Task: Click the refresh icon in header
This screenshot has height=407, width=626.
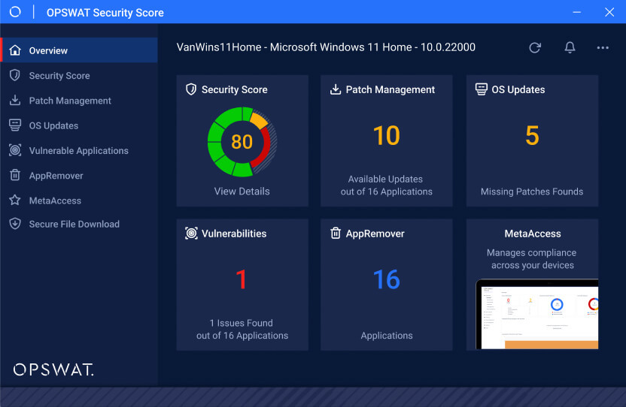Action: 535,47
